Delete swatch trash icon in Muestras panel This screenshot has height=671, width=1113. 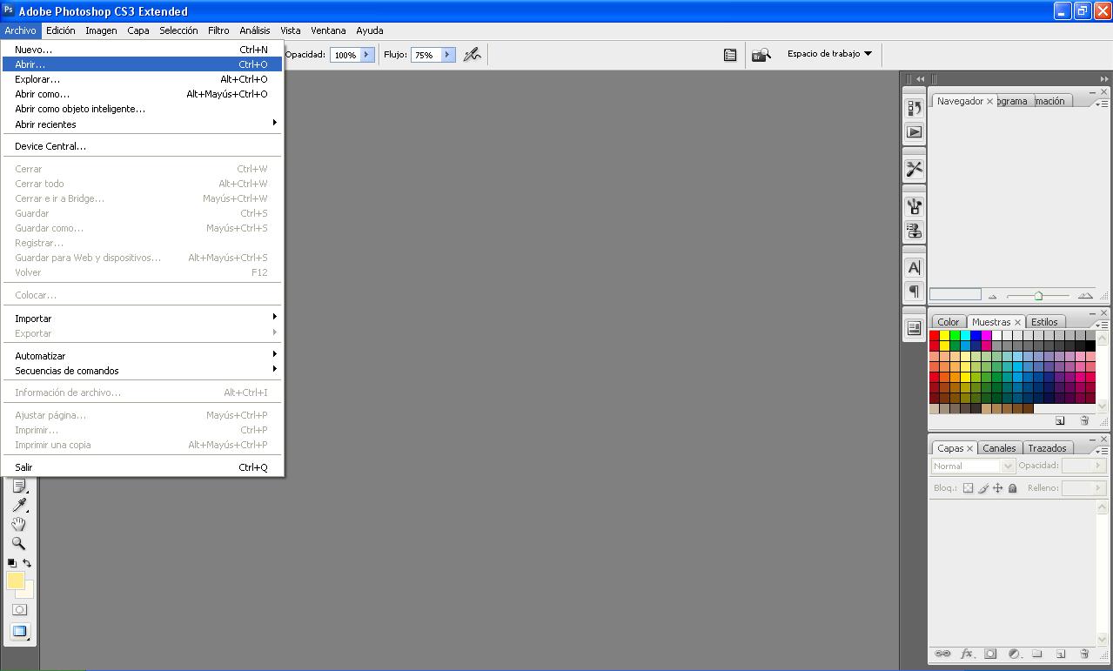1084,420
